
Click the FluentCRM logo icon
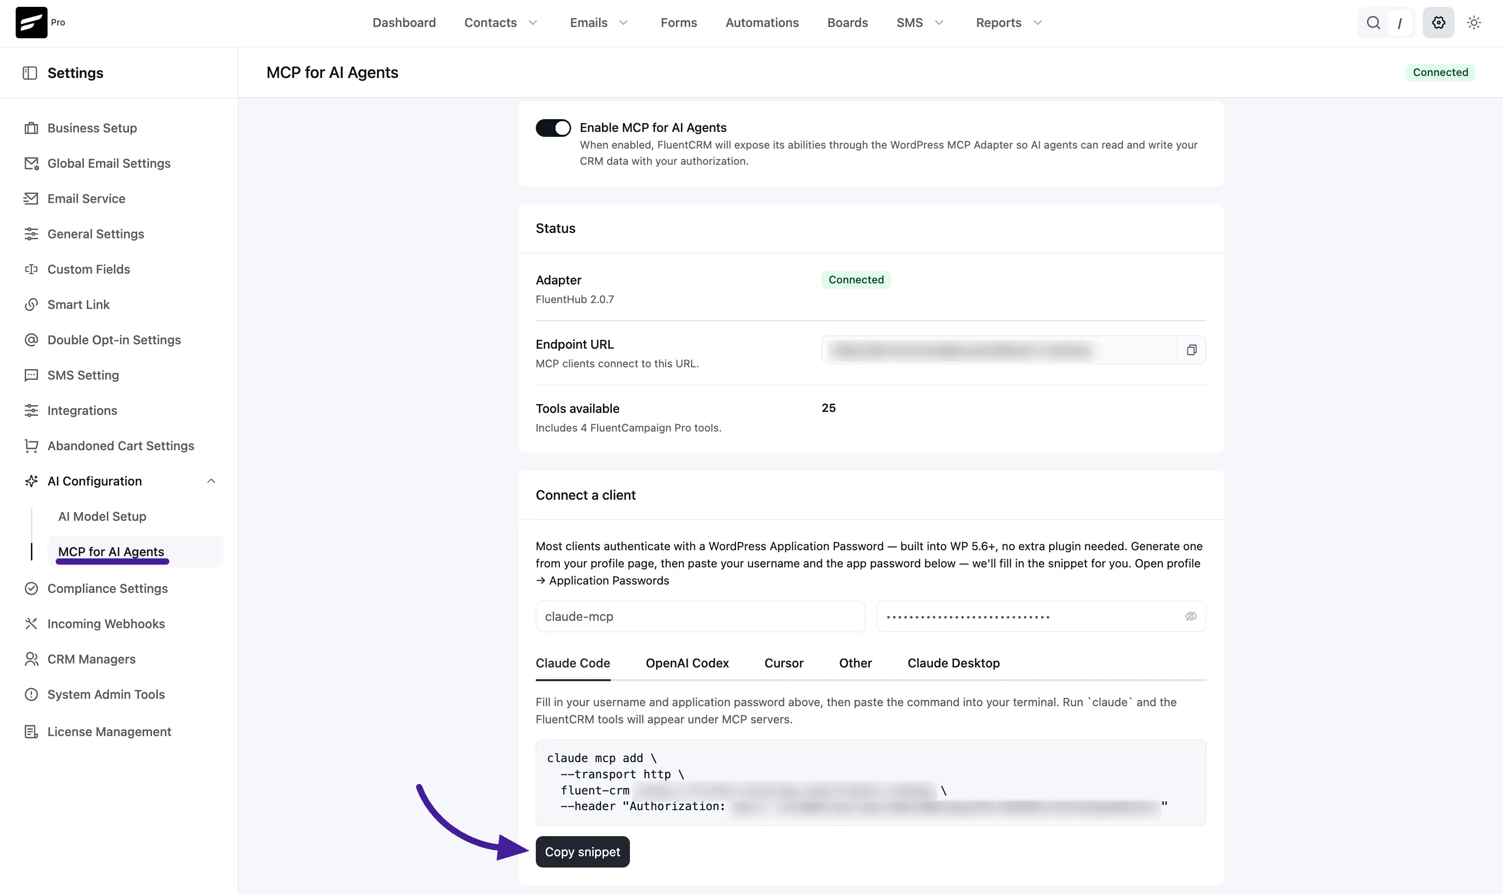31,22
